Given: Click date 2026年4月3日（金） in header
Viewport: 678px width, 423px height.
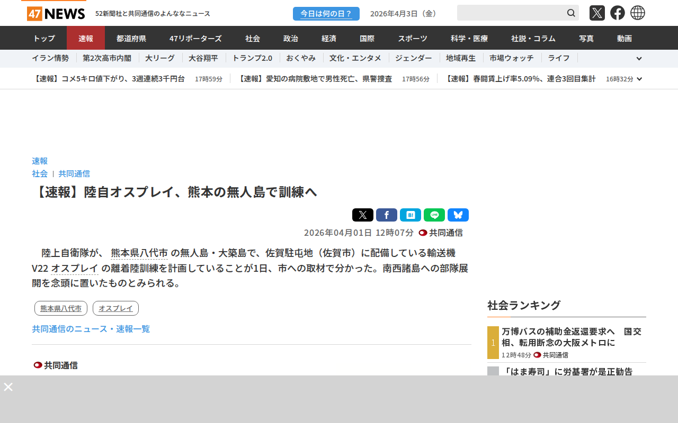Looking at the screenshot, I should pyautogui.click(x=405, y=14).
